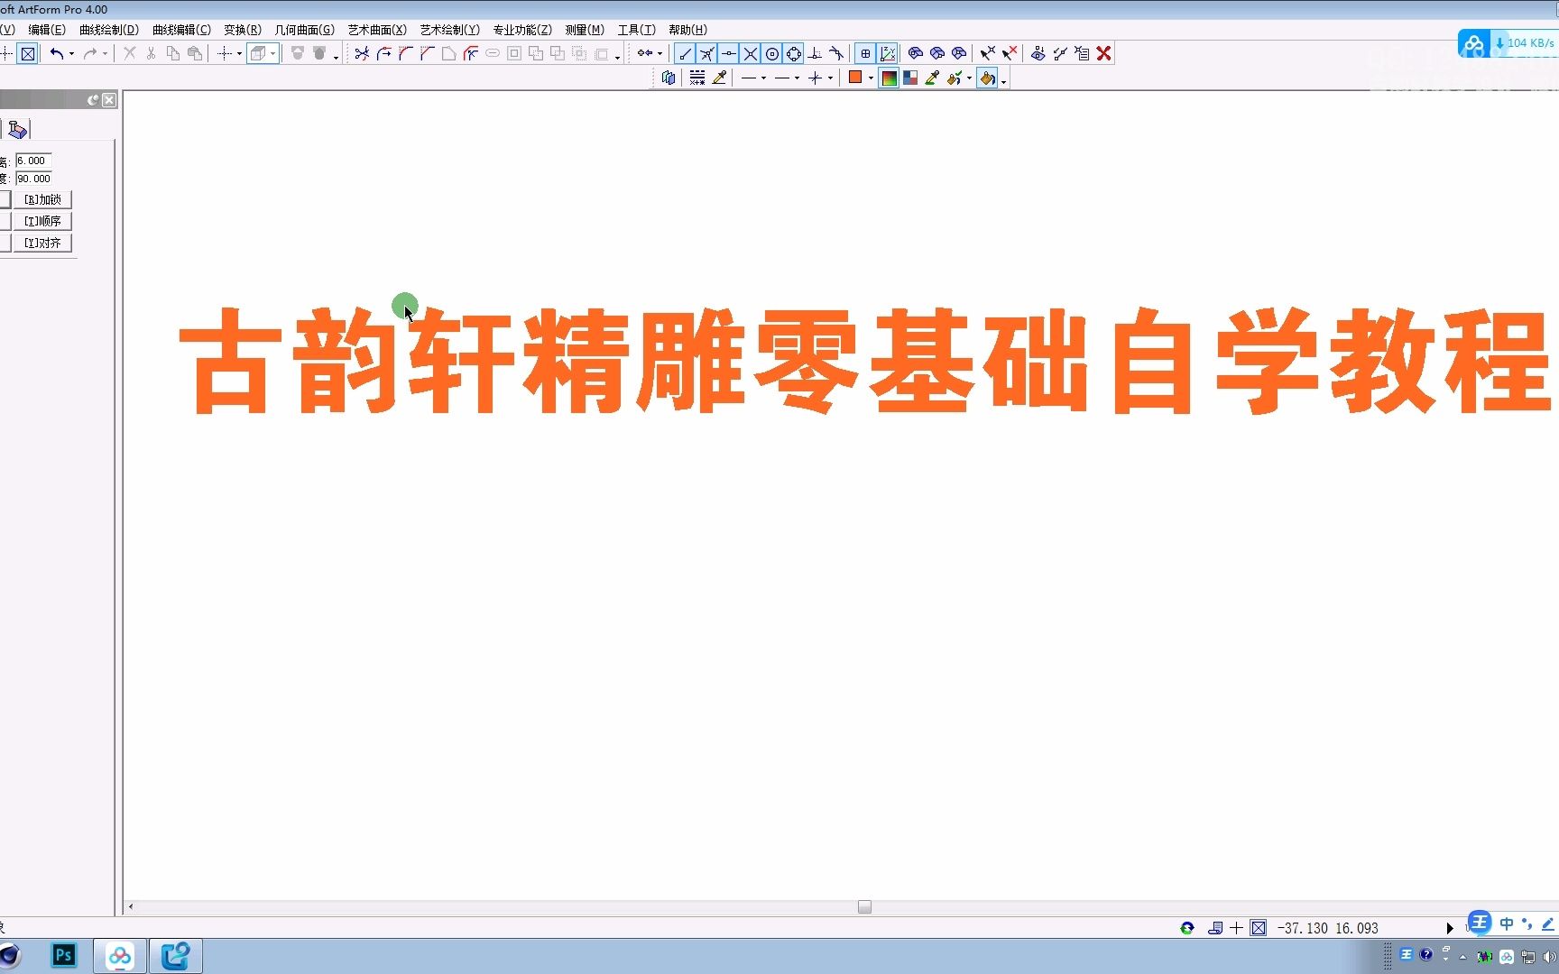Toggle intersection snap mode
Viewport: 1559px width, 974px height.
(x=751, y=53)
